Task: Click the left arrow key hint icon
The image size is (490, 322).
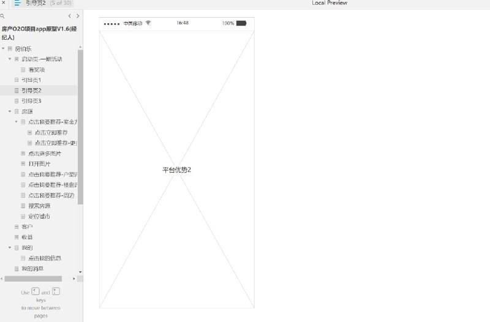Action: click(x=36, y=291)
